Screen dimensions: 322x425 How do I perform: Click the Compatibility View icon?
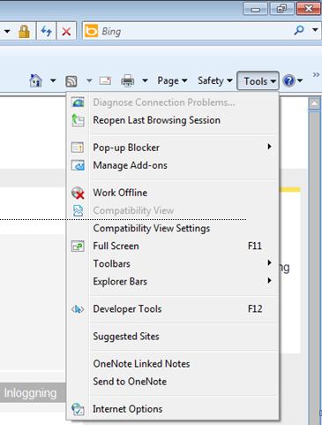pyautogui.click(x=78, y=210)
